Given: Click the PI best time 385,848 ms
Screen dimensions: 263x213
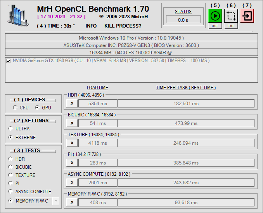Looking at the screenshot, I should [186, 163].
